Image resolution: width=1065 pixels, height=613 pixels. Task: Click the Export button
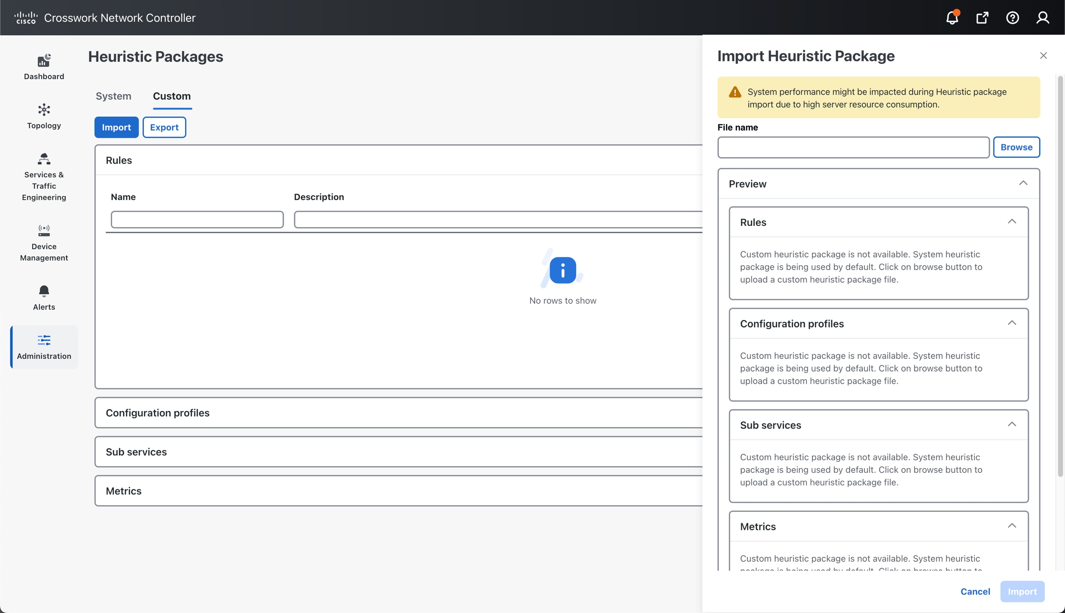(x=164, y=127)
